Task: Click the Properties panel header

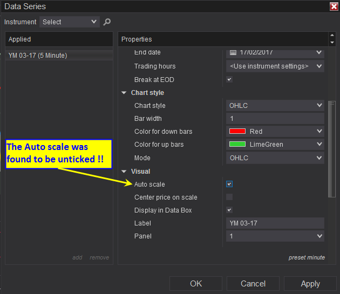Action: (223, 39)
